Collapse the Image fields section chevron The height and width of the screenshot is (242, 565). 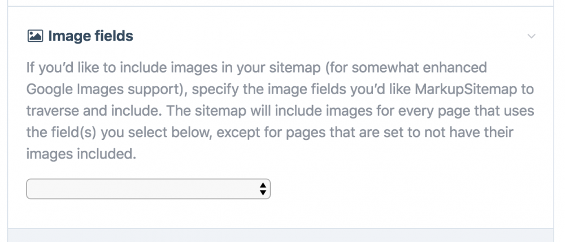[x=531, y=37]
